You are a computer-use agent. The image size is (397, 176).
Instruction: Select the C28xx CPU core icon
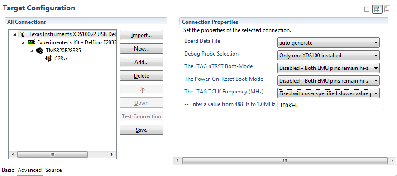pyautogui.click(x=48, y=59)
